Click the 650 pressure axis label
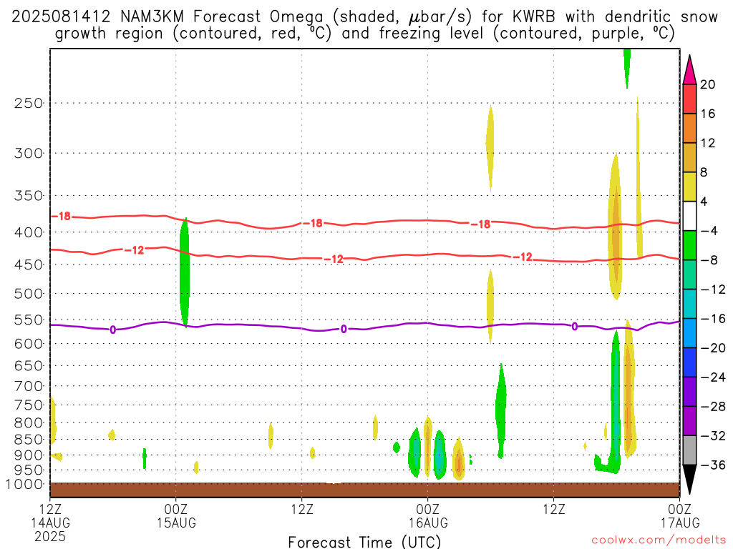The height and width of the screenshot is (549, 733). (x=29, y=365)
